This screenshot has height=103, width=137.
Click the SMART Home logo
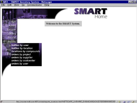coord(91,13)
